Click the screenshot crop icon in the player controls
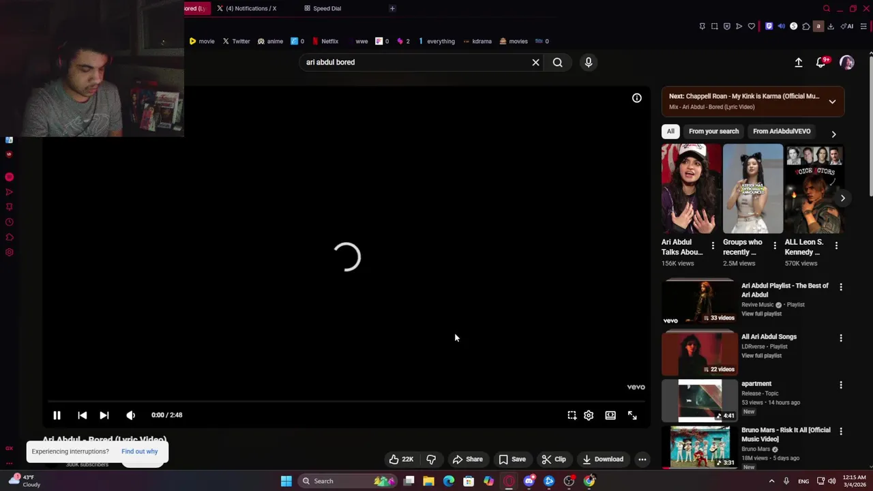 coord(572,415)
